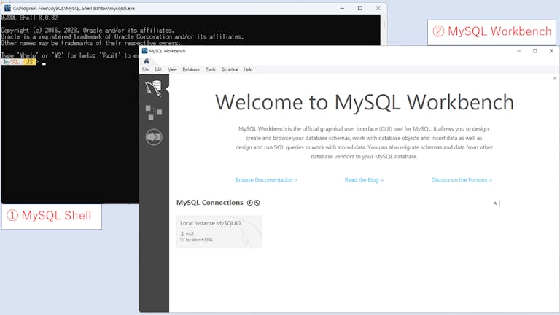Viewport: 560px width, 315px height.
Task: Open the Local instance MySQL80 connection tile
Action: coord(219,231)
